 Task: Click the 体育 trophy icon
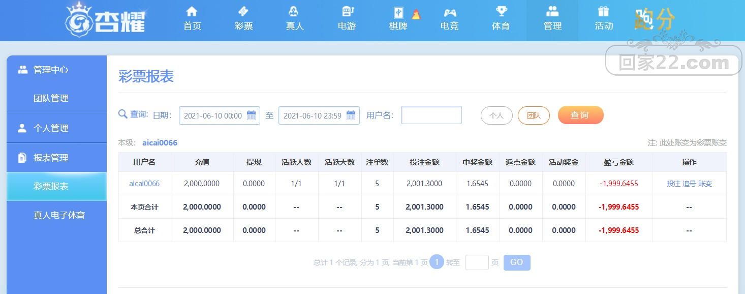501,12
